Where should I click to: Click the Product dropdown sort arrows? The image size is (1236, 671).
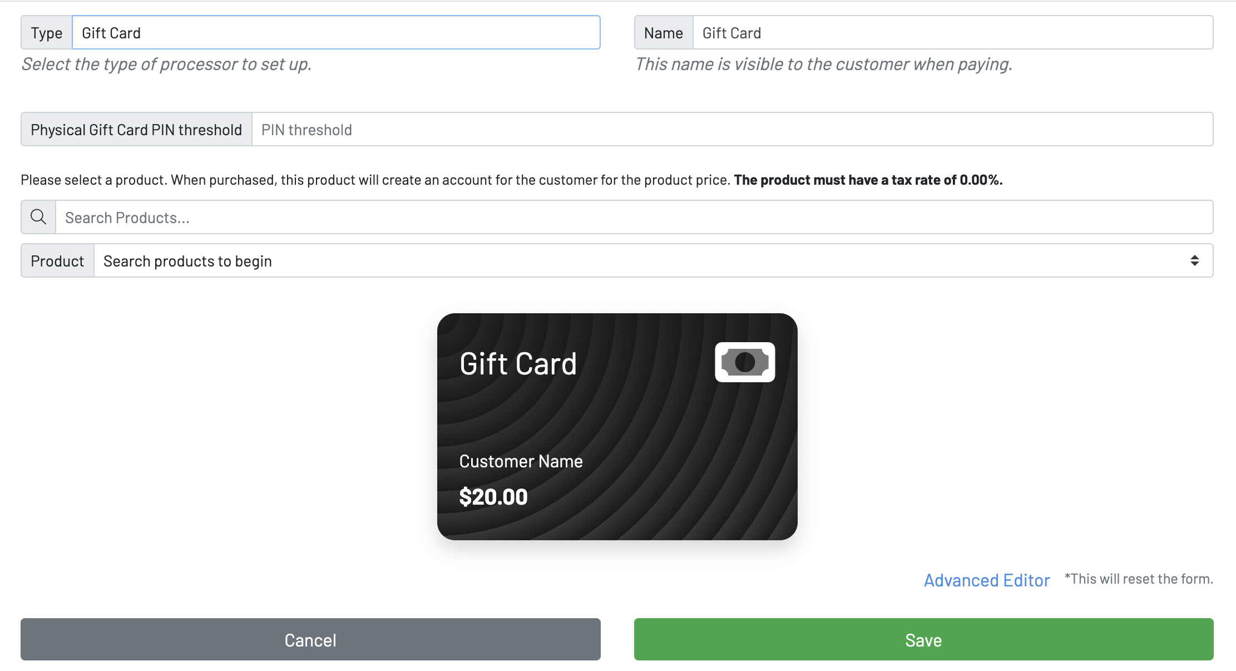(1195, 260)
